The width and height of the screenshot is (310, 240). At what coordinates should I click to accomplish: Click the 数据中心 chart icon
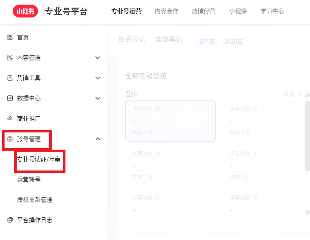[10, 98]
